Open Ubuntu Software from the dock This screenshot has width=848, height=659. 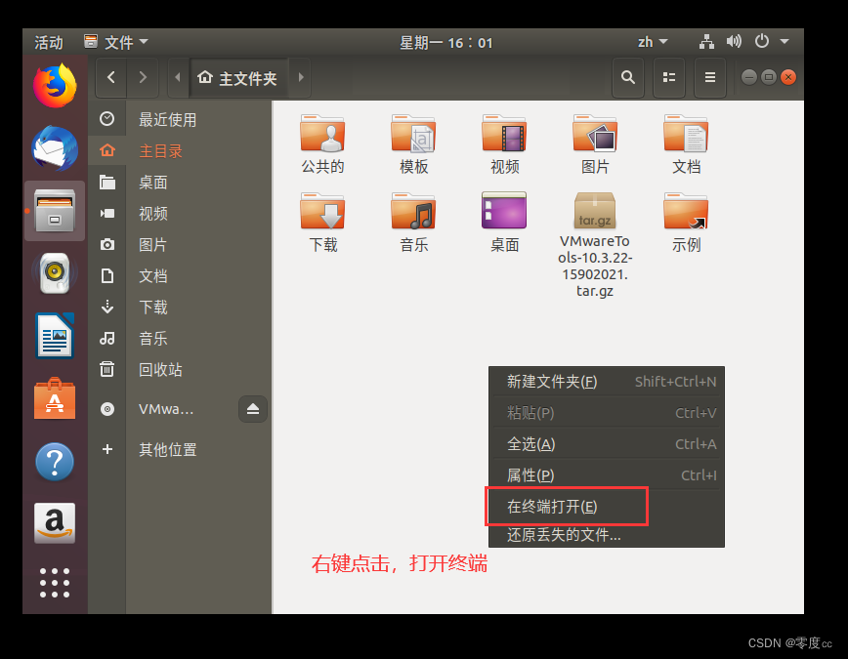(54, 398)
